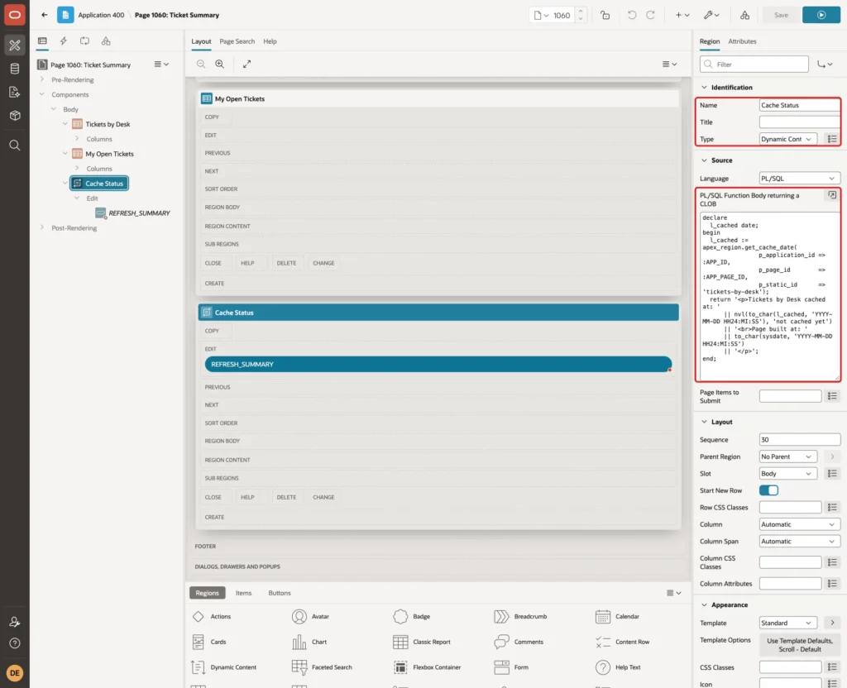Open SQL Workshop database icon
Screen dimensions: 847x688
tap(15, 69)
